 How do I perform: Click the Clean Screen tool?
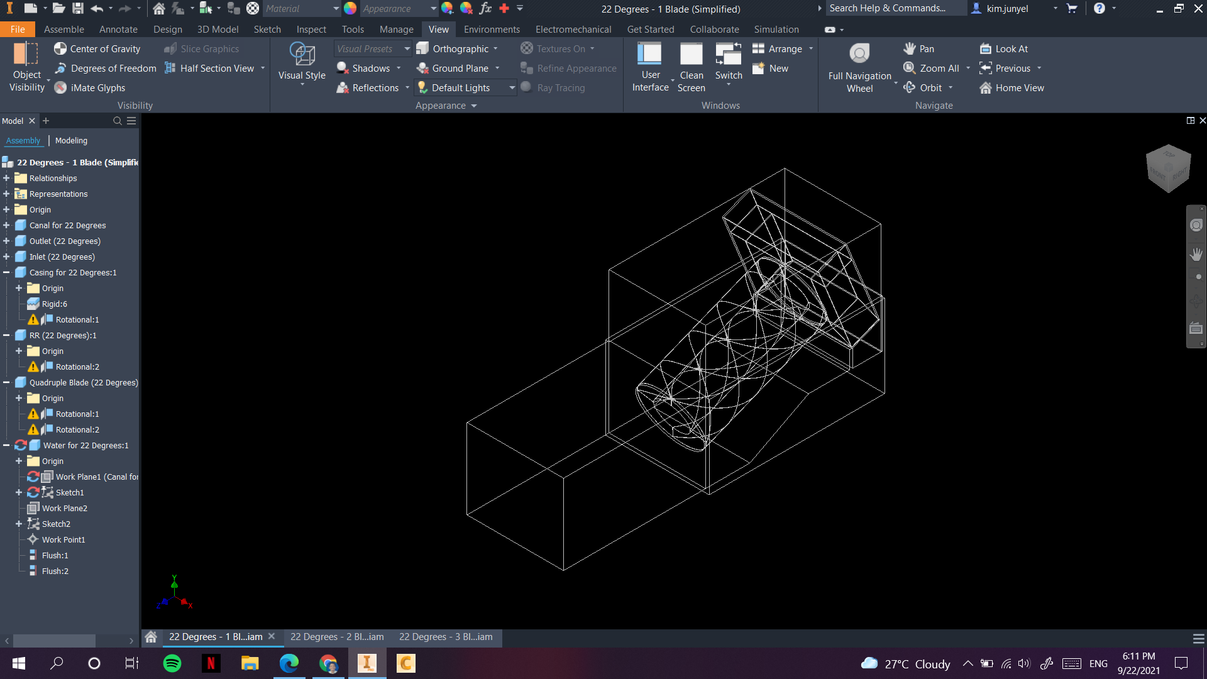click(x=691, y=66)
